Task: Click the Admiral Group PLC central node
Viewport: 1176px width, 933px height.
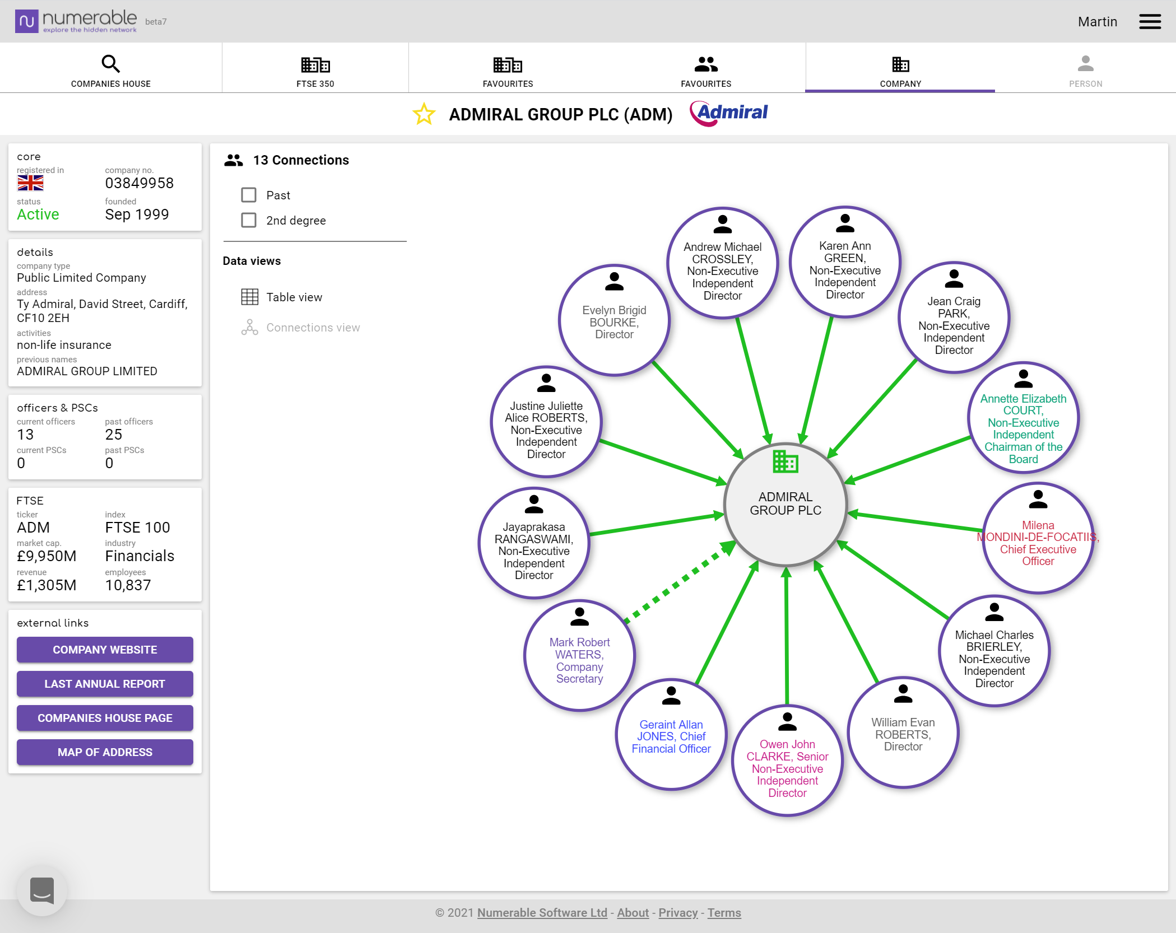Action: (x=785, y=504)
